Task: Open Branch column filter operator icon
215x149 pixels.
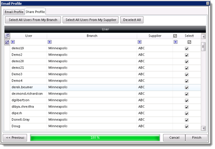Action: 49,42
